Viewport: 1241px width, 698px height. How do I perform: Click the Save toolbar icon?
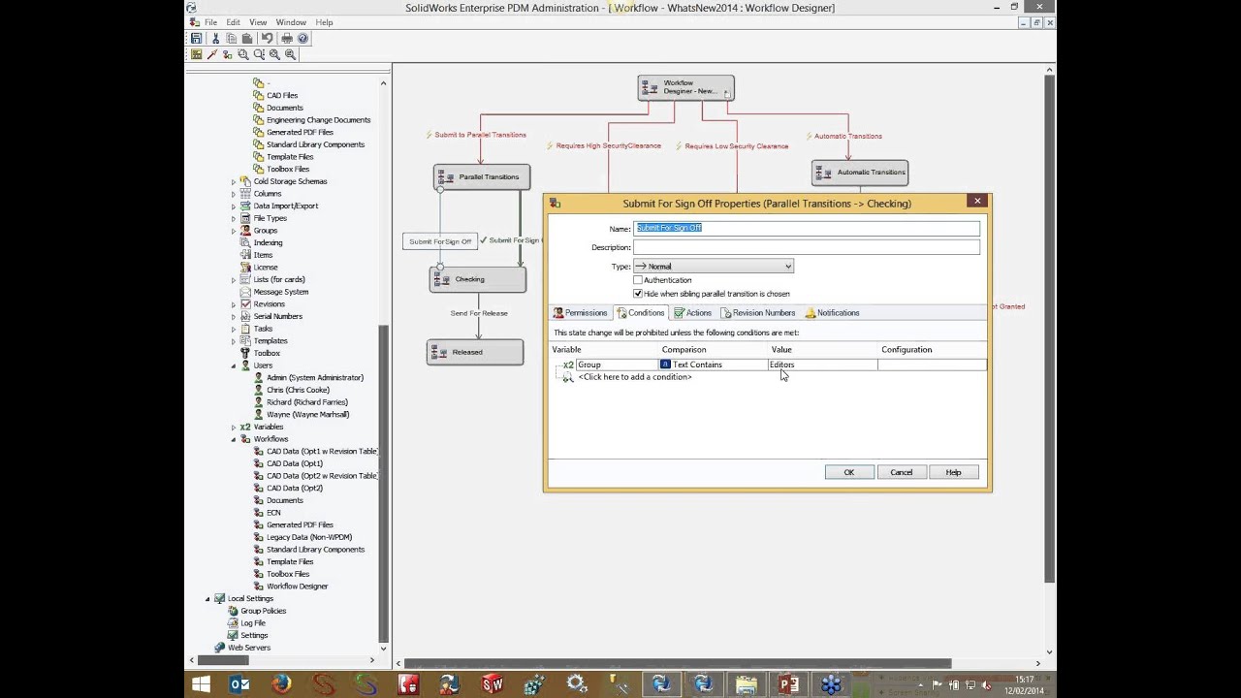coord(196,38)
